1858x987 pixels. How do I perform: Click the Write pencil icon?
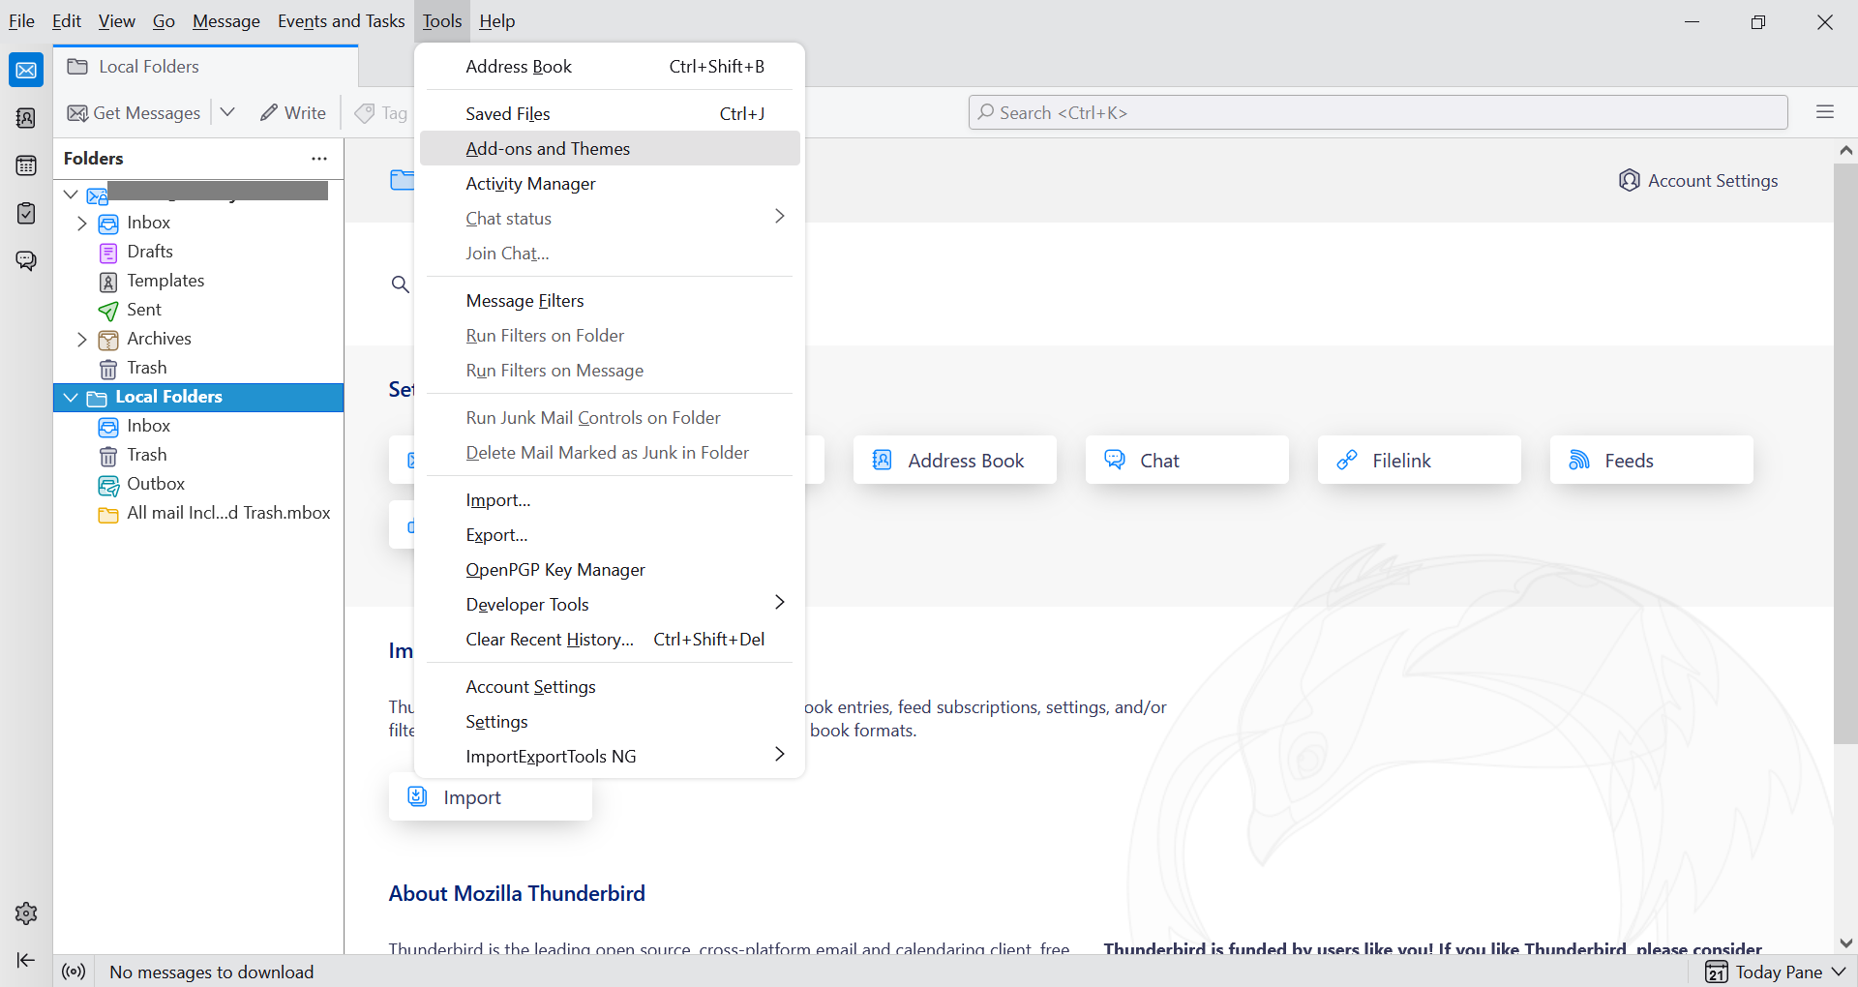click(269, 113)
